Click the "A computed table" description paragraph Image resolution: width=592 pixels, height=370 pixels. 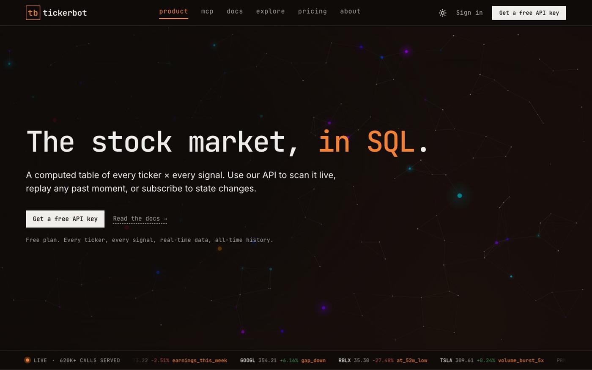181,181
